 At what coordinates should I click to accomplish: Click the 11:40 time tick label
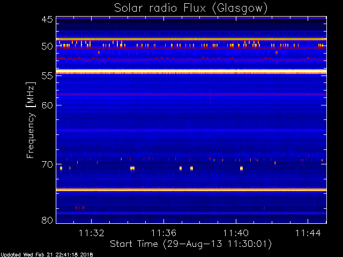tap(236, 233)
